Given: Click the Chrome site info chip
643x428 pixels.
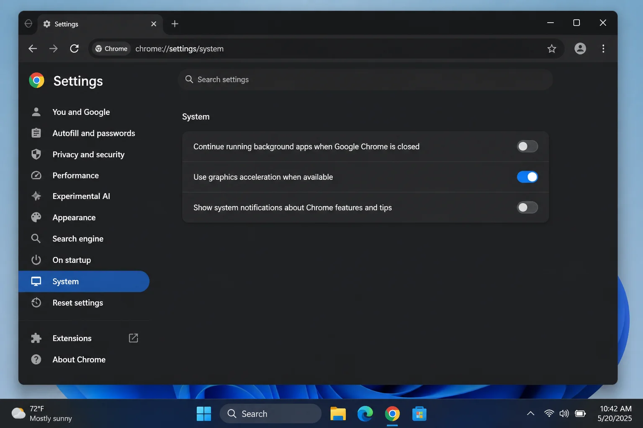Looking at the screenshot, I should pos(111,48).
